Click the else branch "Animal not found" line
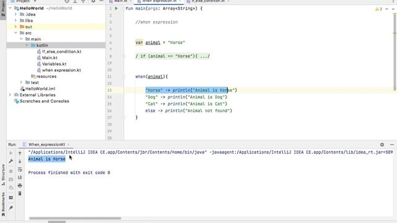The width and height of the screenshot is (397, 223). coord(189,111)
